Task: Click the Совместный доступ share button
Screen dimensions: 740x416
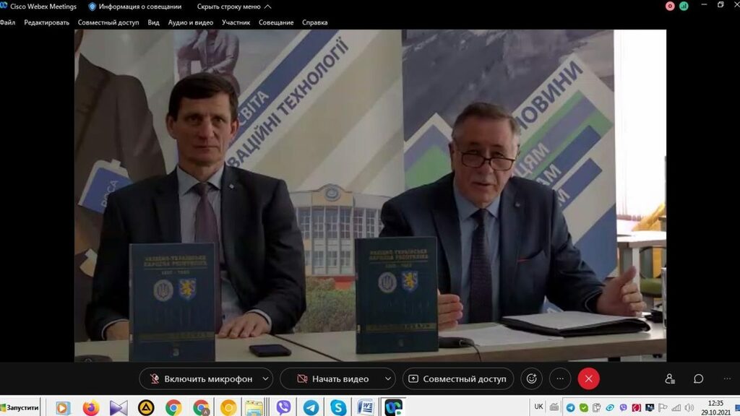Action: 458,378
